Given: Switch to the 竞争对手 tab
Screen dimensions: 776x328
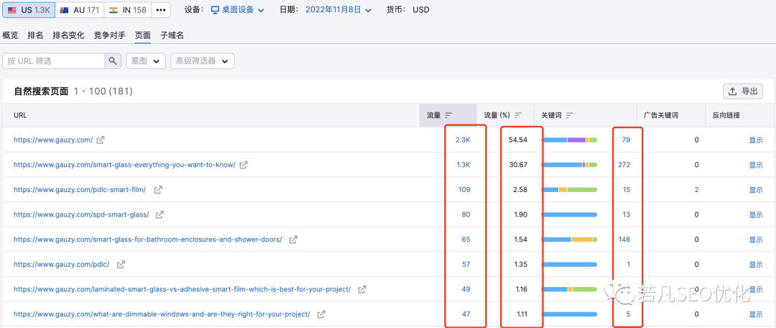Looking at the screenshot, I should [109, 35].
